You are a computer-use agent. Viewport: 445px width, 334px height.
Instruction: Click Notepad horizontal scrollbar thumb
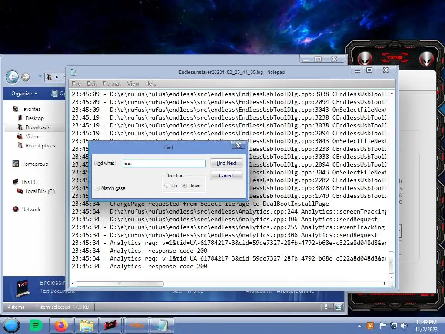120,284
